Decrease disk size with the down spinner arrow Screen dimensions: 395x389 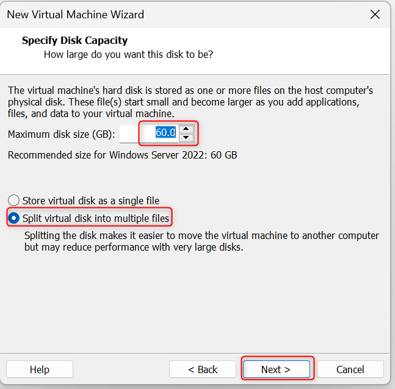(186, 138)
